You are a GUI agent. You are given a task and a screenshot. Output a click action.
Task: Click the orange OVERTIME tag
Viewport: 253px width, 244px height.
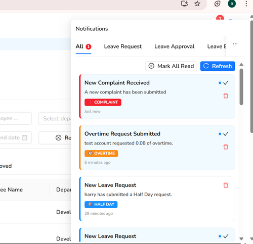[x=101, y=153]
